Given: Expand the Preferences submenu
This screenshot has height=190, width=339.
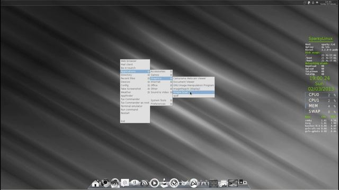Looking at the screenshot, I should 161,104.
